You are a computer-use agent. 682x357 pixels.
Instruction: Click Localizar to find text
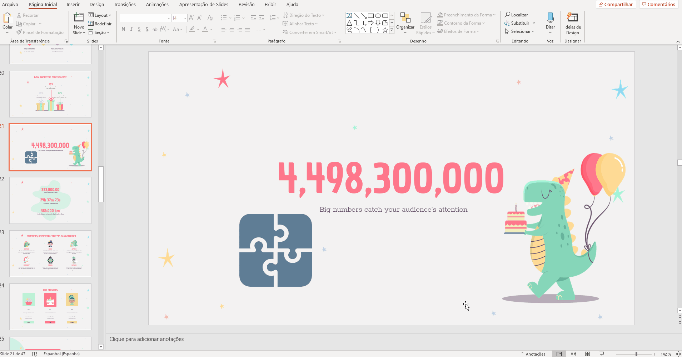click(x=516, y=15)
